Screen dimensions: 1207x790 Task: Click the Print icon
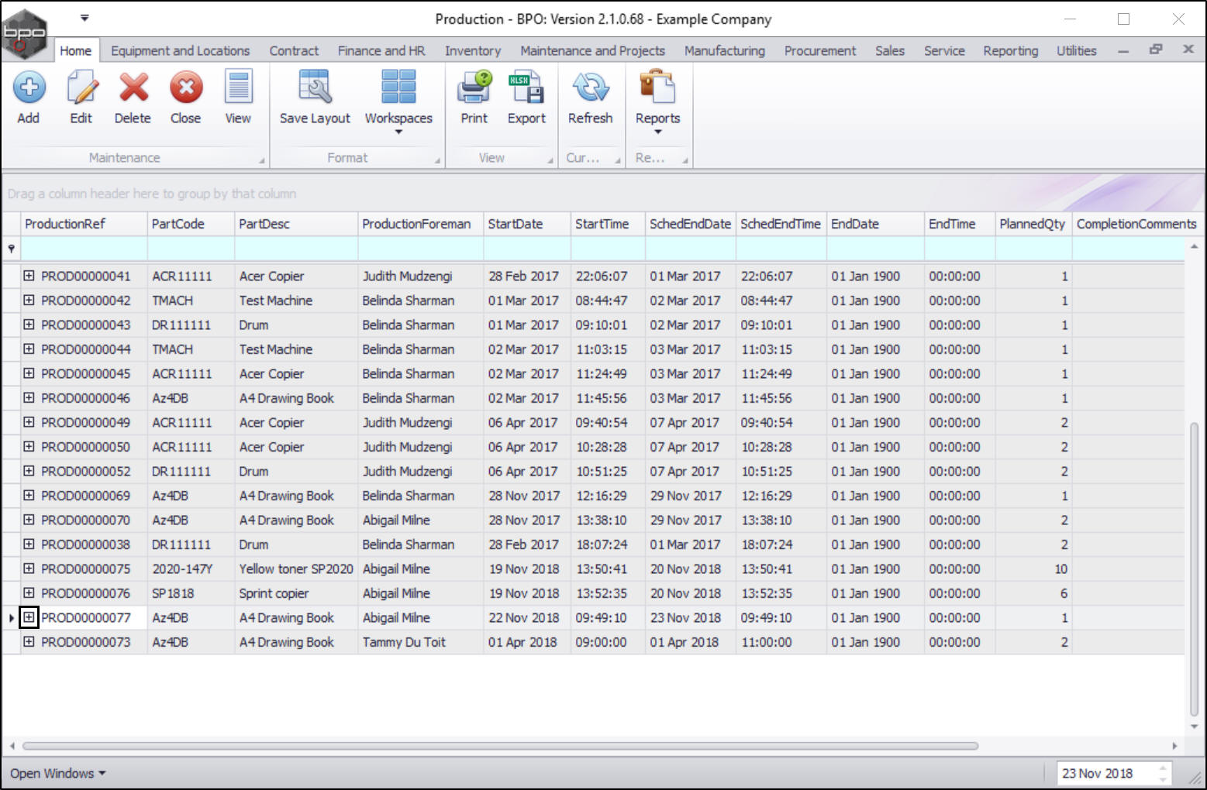point(474,88)
